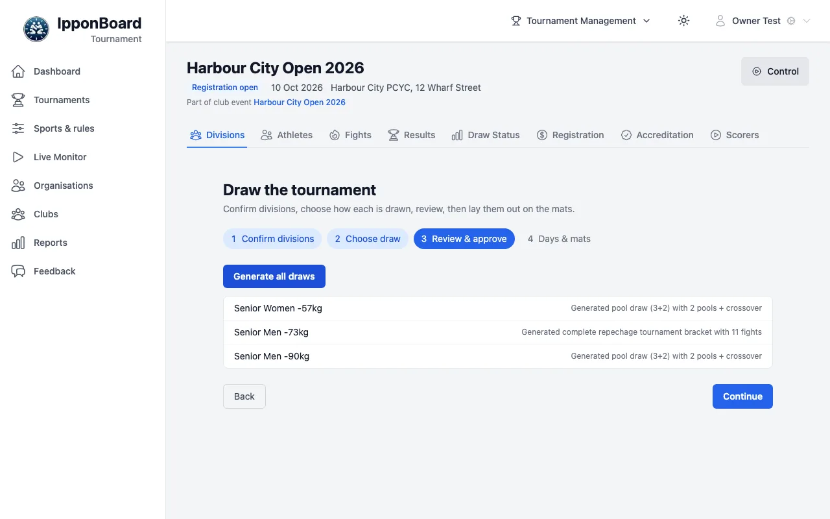Open the Feedback sidebar item
This screenshot has width=830, height=519.
tap(83, 271)
